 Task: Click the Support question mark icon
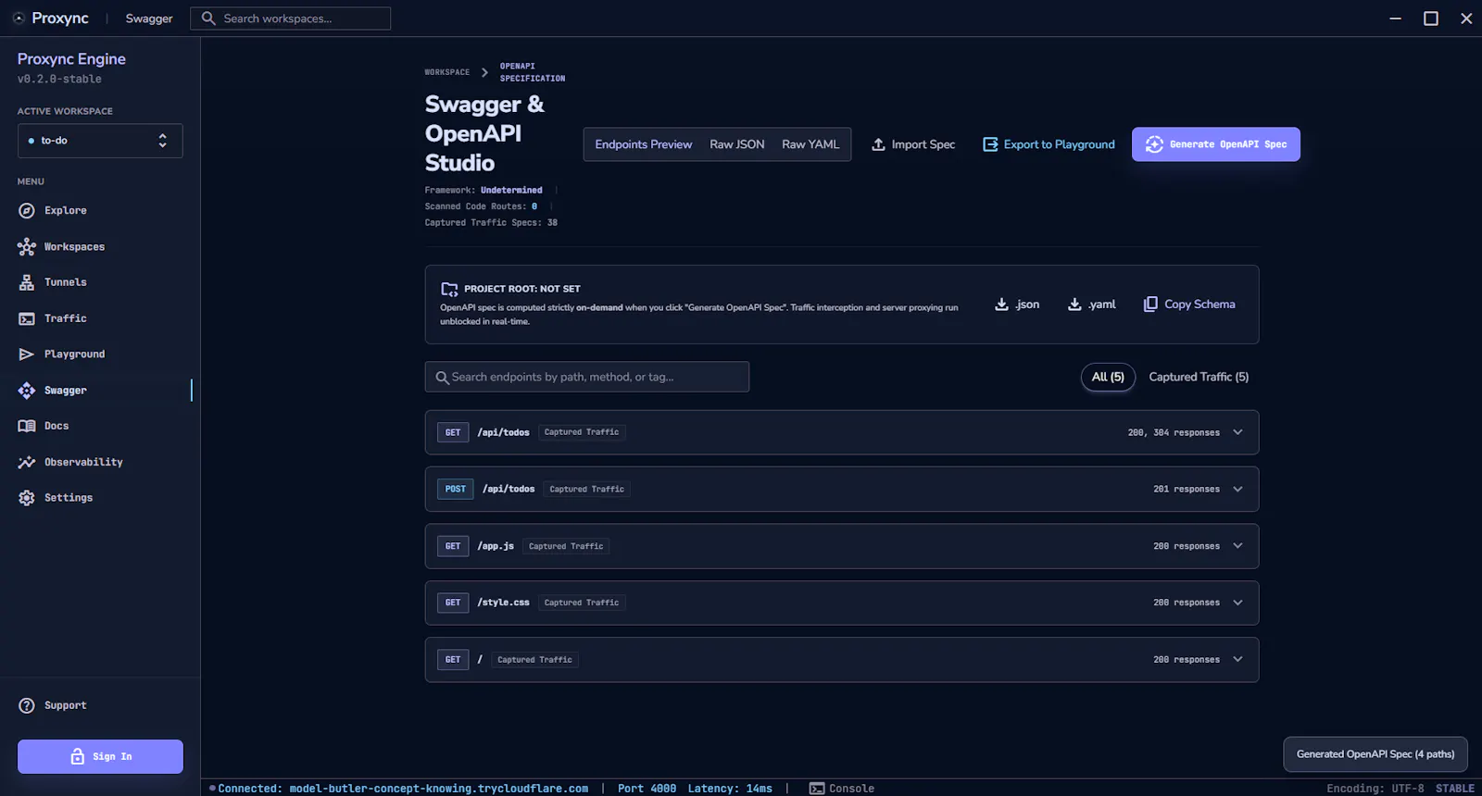[x=27, y=705]
